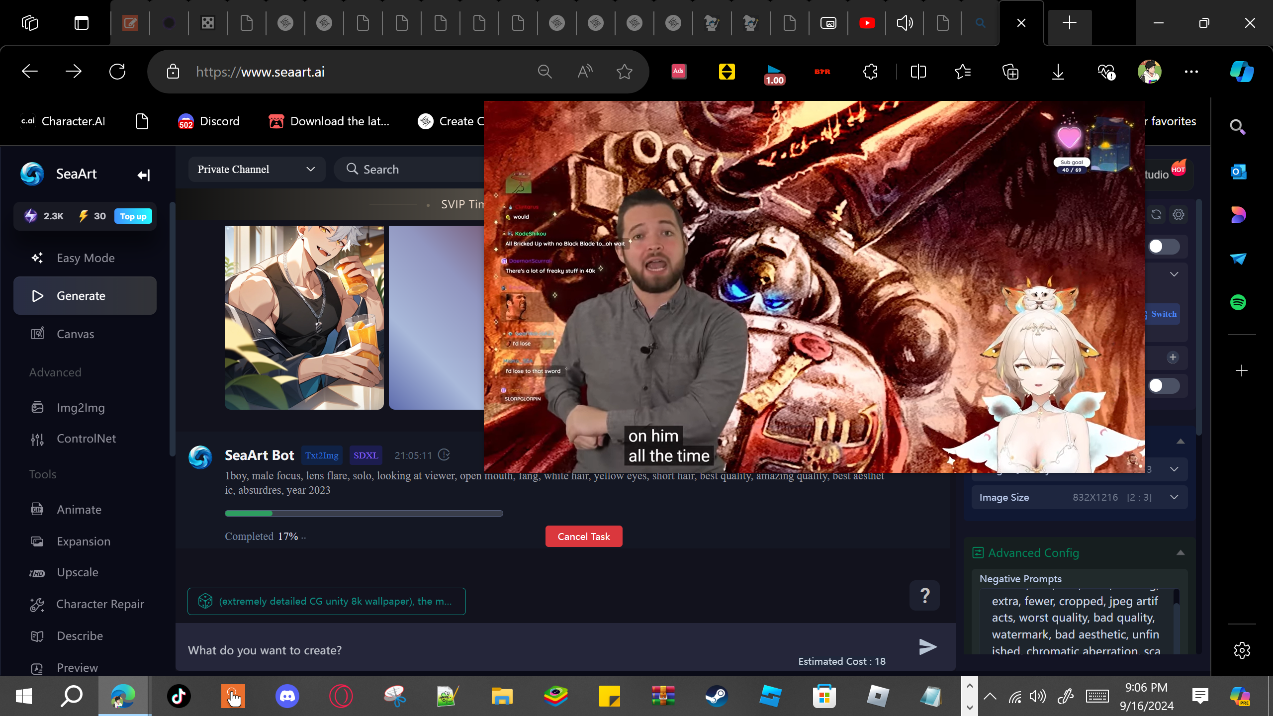Collapse the section above Image Size
This screenshot has width=1273, height=716.
(1181, 442)
